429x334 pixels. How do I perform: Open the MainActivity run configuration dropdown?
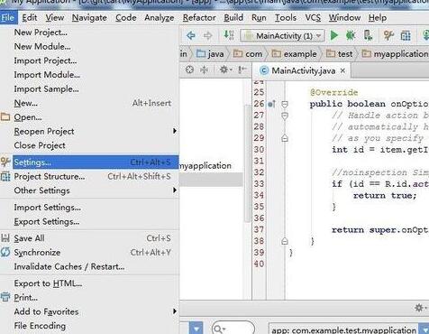(282, 36)
